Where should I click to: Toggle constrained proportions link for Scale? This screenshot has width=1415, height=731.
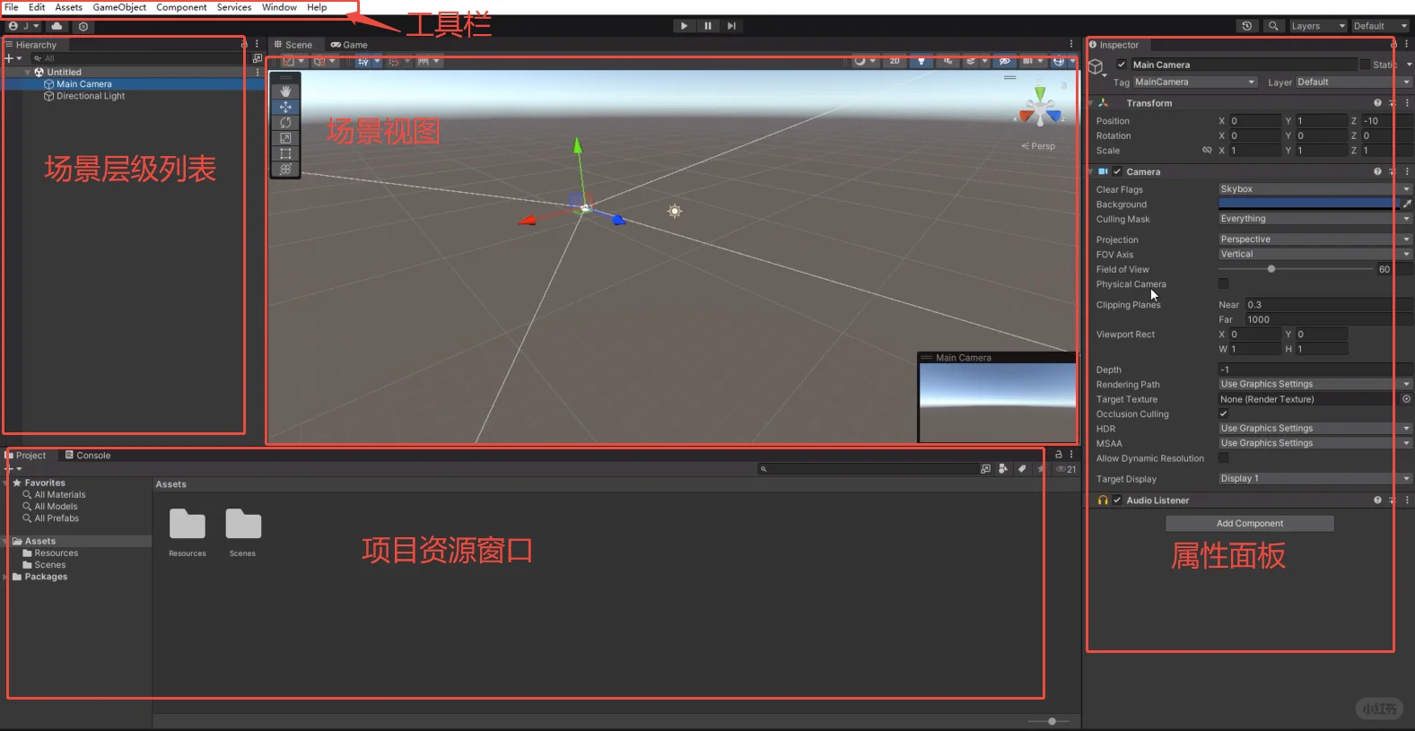point(1207,151)
